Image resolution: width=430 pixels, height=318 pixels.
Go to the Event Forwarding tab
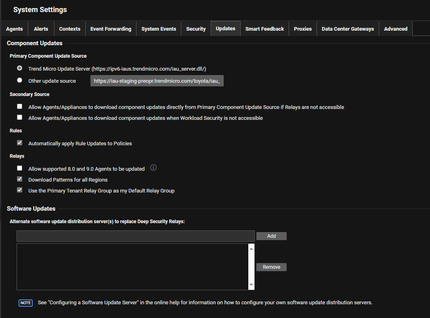click(110, 29)
